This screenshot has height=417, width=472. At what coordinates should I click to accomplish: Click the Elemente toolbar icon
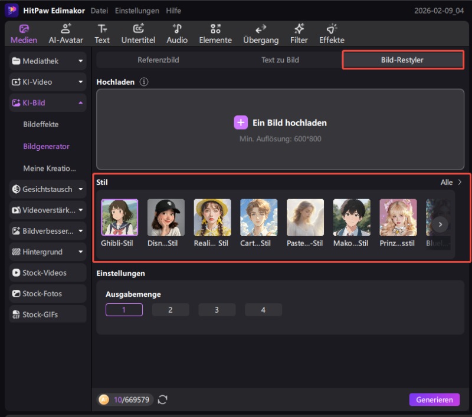click(x=215, y=29)
